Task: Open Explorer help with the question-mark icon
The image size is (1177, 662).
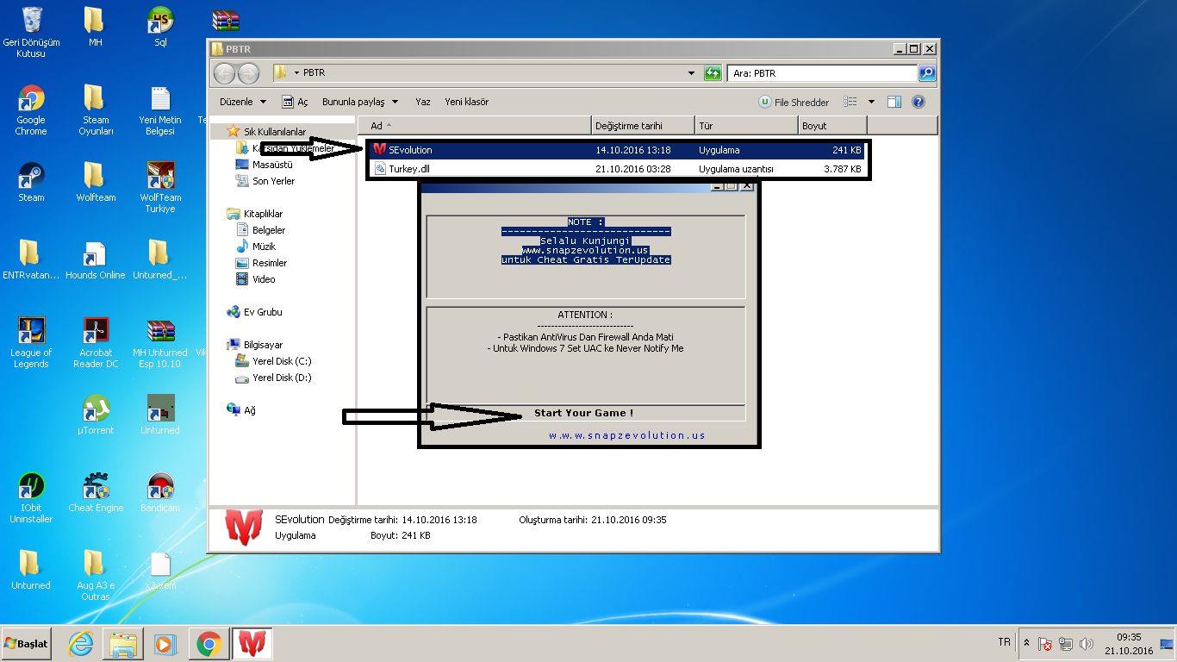Action: (918, 102)
